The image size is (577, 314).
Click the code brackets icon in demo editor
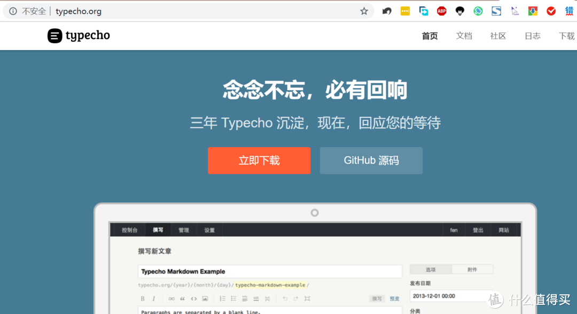pos(194,299)
